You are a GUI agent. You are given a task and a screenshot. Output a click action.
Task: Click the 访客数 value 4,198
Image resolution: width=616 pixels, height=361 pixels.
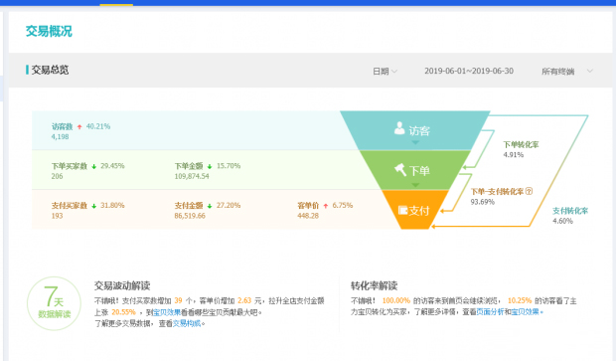pos(60,137)
